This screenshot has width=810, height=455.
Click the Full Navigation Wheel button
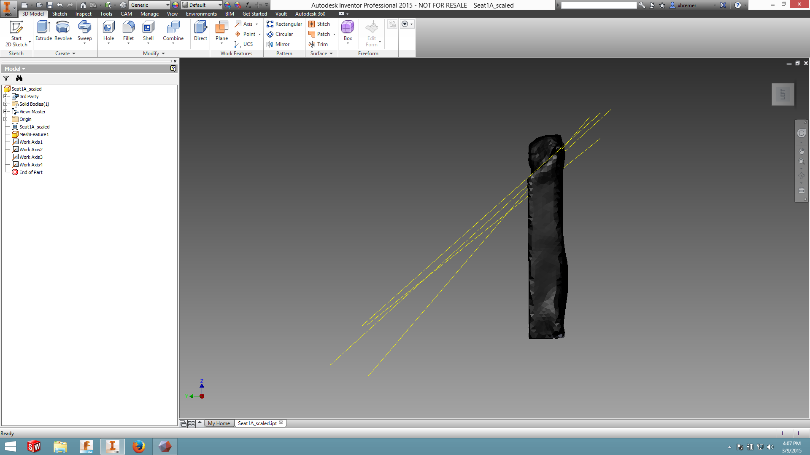coord(801,133)
